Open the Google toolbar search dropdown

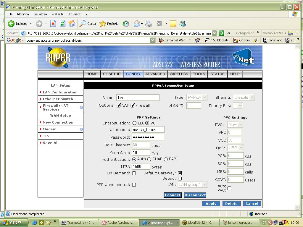pos(152,40)
